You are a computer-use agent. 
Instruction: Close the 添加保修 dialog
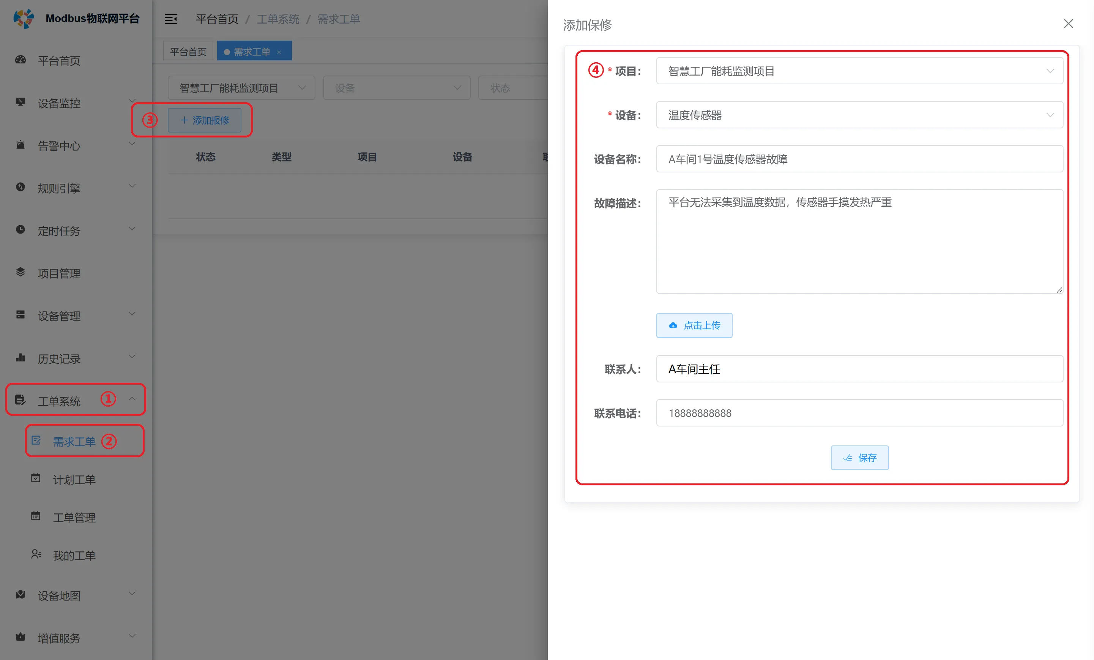(1069, 24)
